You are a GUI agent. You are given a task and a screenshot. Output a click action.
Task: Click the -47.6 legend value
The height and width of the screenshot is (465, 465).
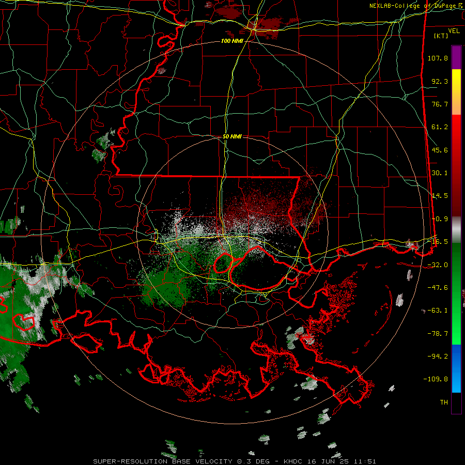[438, 288]
